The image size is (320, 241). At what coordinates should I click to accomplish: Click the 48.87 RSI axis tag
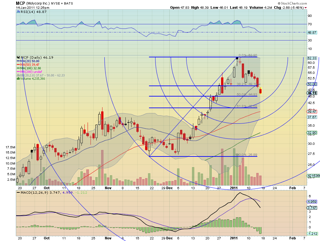click(312, 32)
